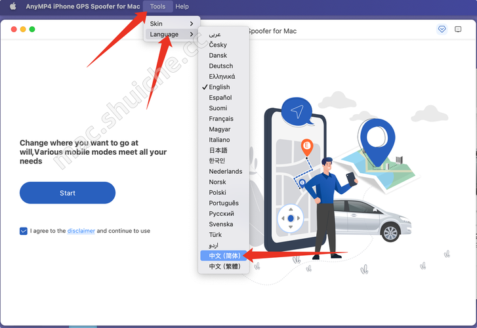This screenshot has height=328, width=477.
Task: Choose Urdu اردو language
Action: 224,245
